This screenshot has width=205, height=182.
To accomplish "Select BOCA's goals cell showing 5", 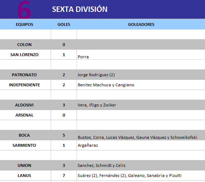I will tap(64, 135).
